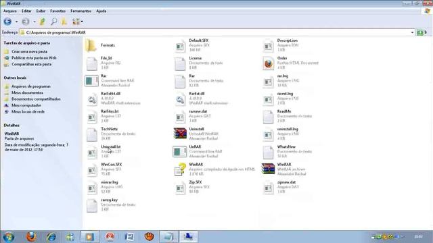The width and height of the screenshot is (433, 243).
Task: Select the Order Firefox HTML document icon
Action: 268,63
